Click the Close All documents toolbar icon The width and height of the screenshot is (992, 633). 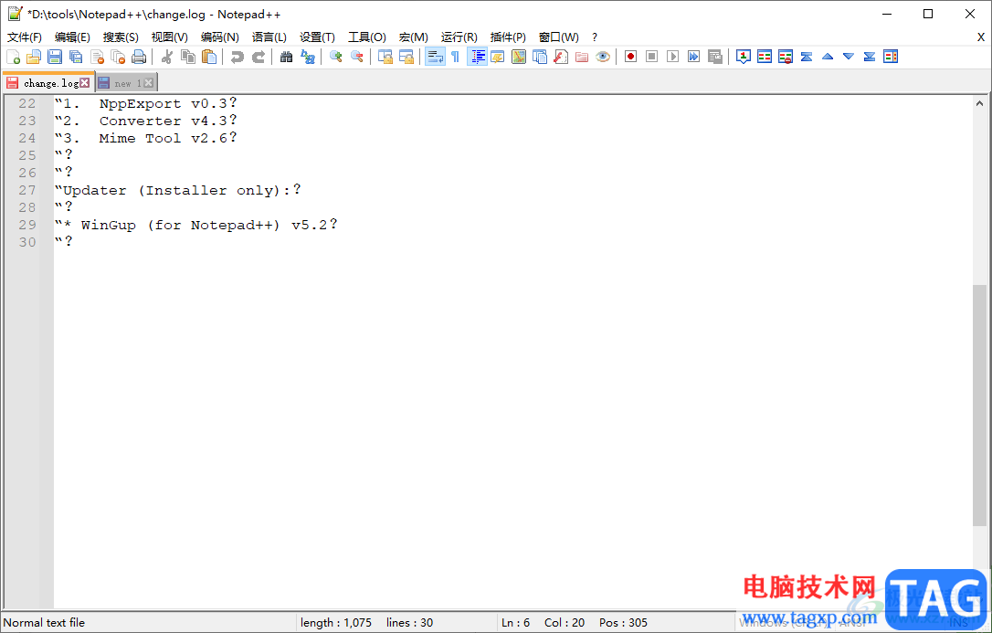(x=118, y=57)
